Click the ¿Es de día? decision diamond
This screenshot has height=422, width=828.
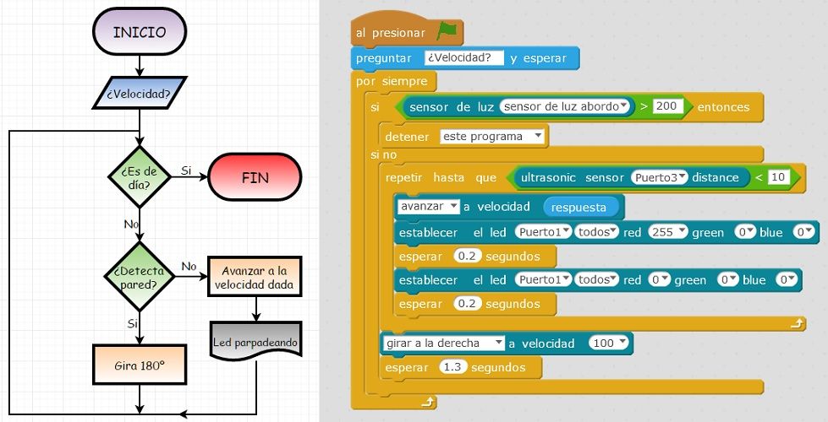(x=140, y=177)
